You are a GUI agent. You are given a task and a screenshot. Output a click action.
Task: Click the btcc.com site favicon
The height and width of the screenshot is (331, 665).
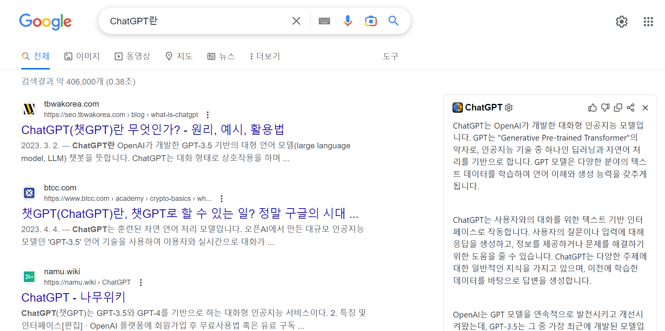(x=29, y=193)
